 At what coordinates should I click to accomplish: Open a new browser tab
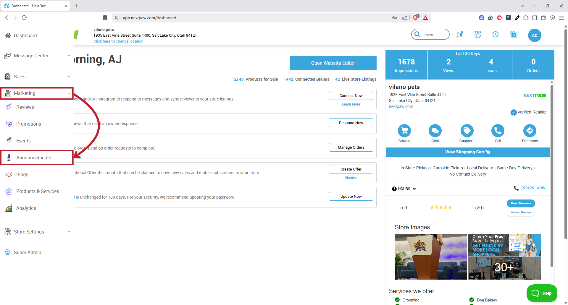coord(77,6)
